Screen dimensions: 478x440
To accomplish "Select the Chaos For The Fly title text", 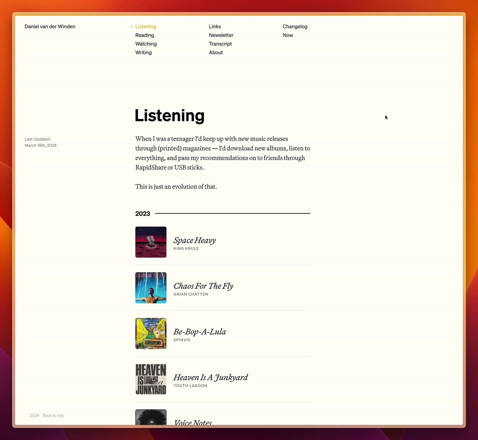I will click(x=203, y=286).
